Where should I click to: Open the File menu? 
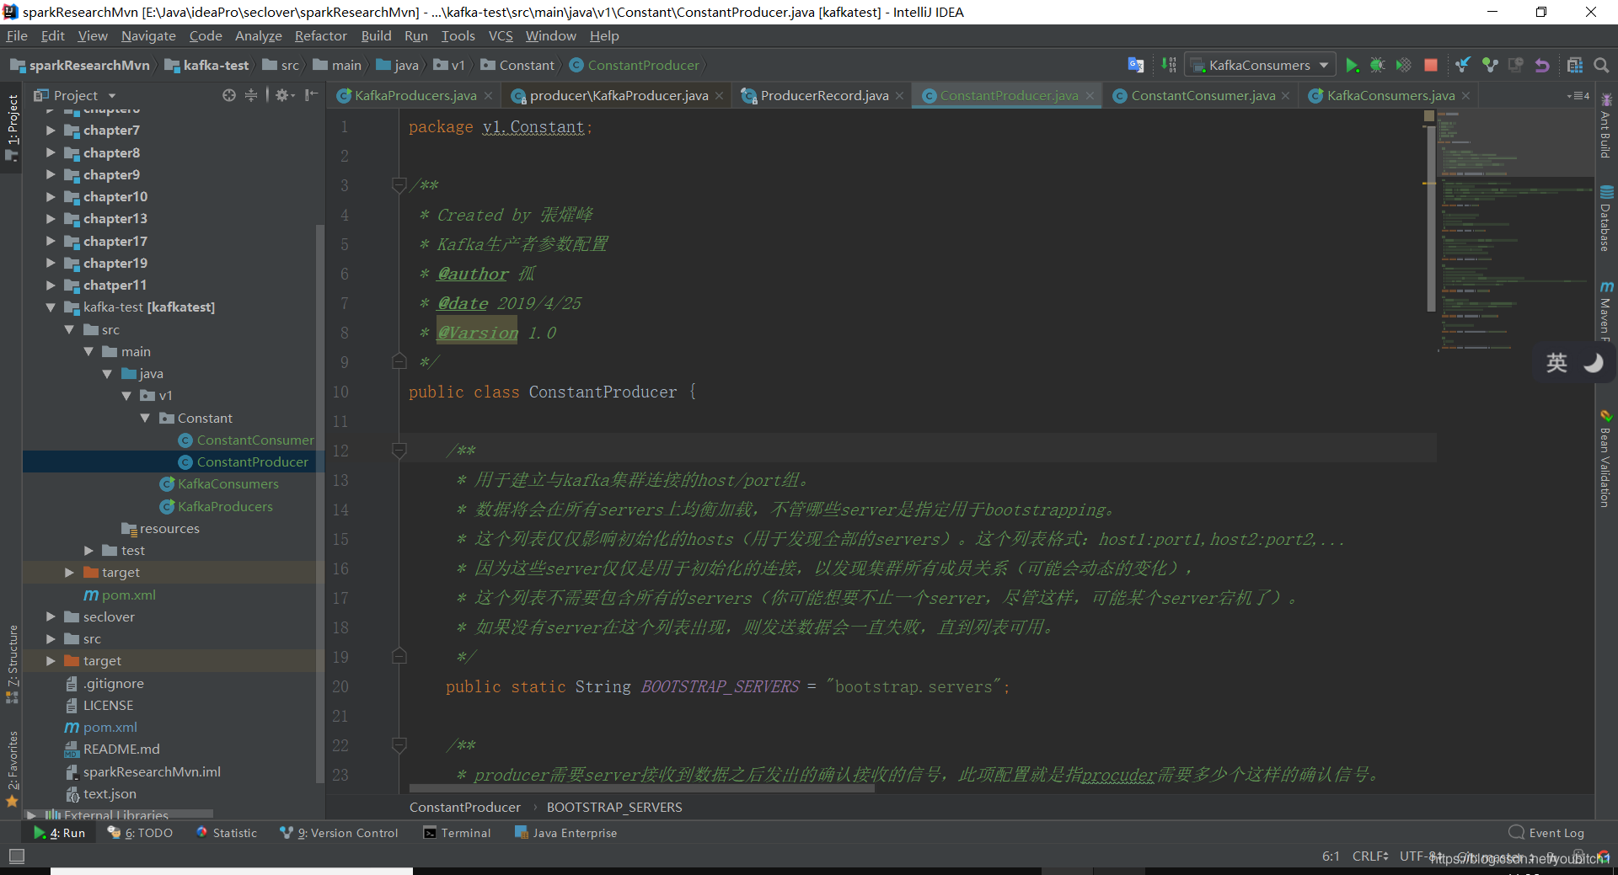click(17, 35)
